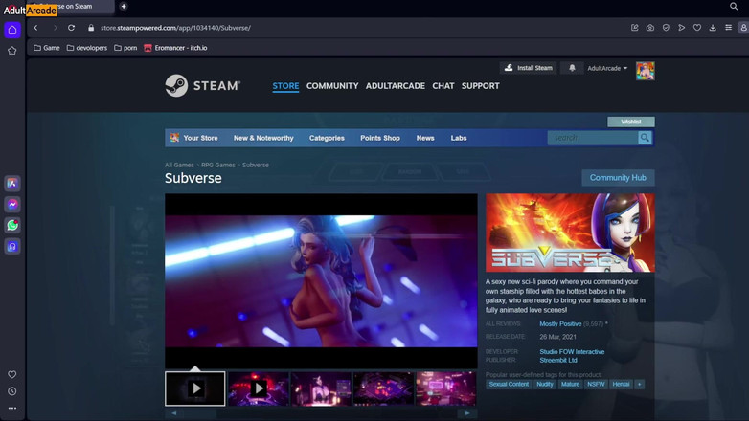Click the Steam logo in the header
The image size is (749, 421).
point(202,86)
